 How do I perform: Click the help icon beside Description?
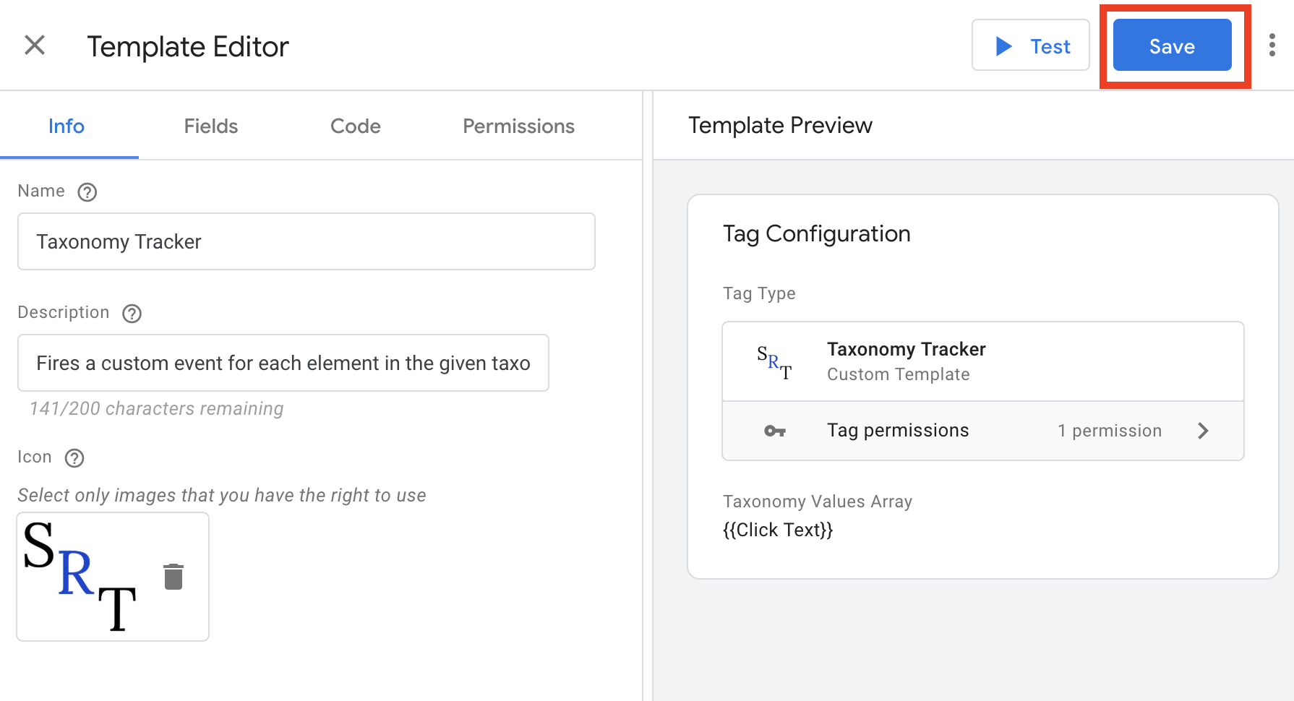click(x=132, y=314)
